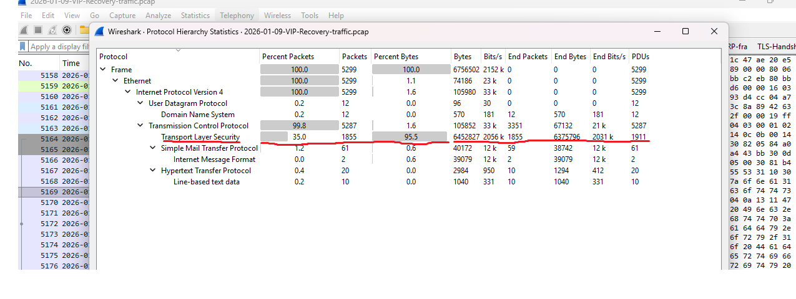Select packet 5169 in main window
796x299 pixels.
(x=54, y=192)
